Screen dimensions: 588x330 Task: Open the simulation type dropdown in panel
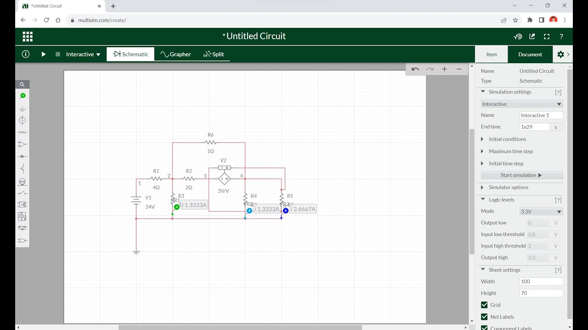pyautogui.click(x=522, y=104)
